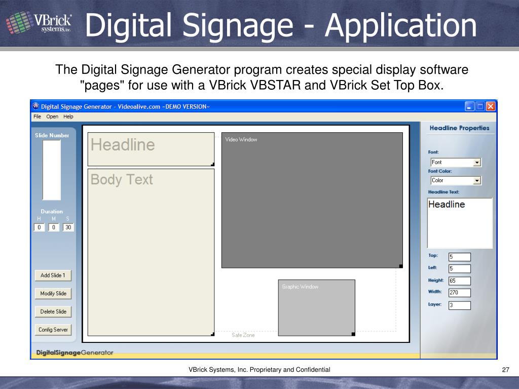
Task: Click the Top position field
Action: click(x=459, y=257)
